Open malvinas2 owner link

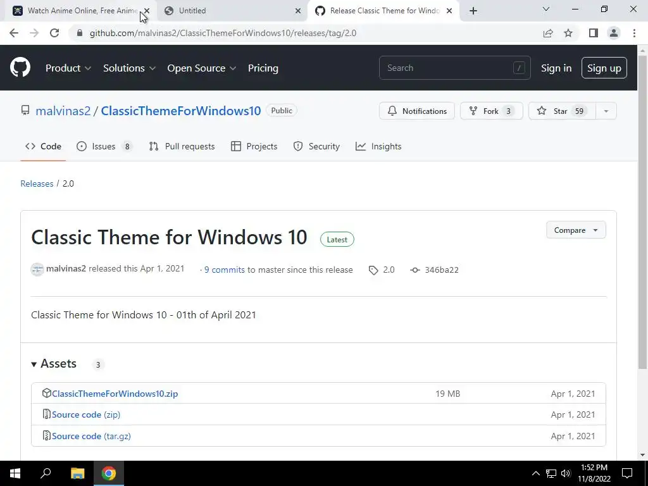[x=63, y=111]
